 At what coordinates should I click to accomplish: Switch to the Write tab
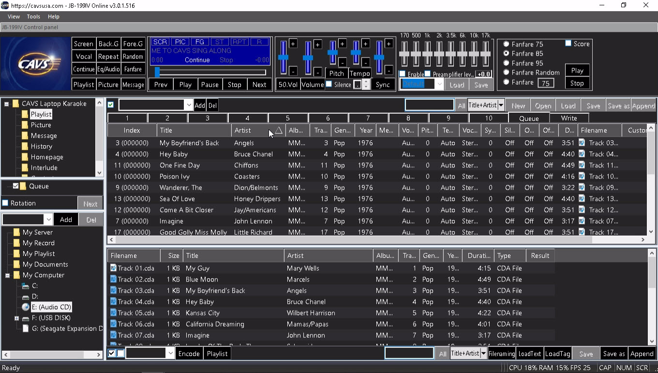(569, 118)
